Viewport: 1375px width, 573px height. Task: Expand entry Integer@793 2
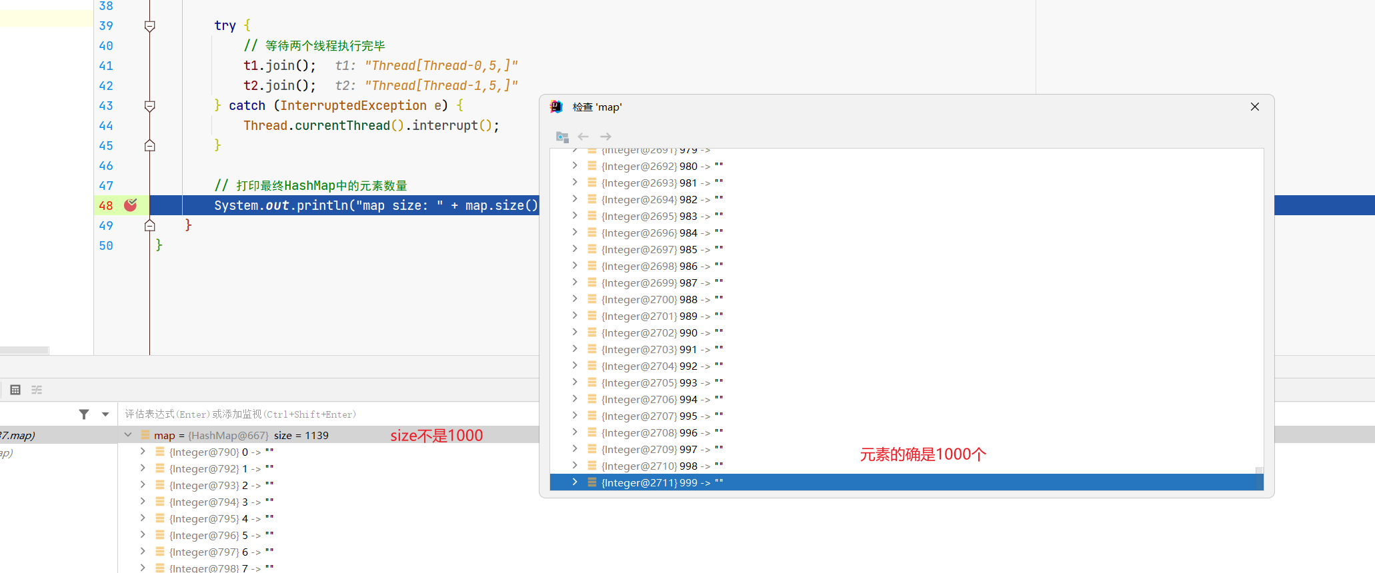point(143,485)
